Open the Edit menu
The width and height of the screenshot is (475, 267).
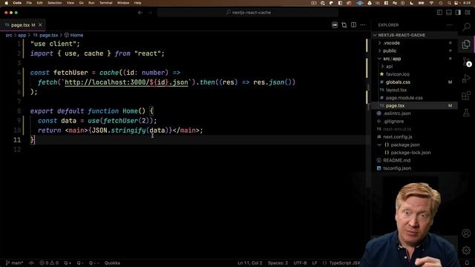[39, 3]
